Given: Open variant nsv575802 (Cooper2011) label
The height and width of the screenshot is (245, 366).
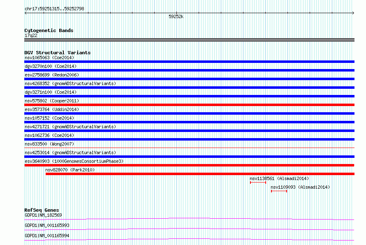Looking at the screenshot, I should (x=52, y=101).
